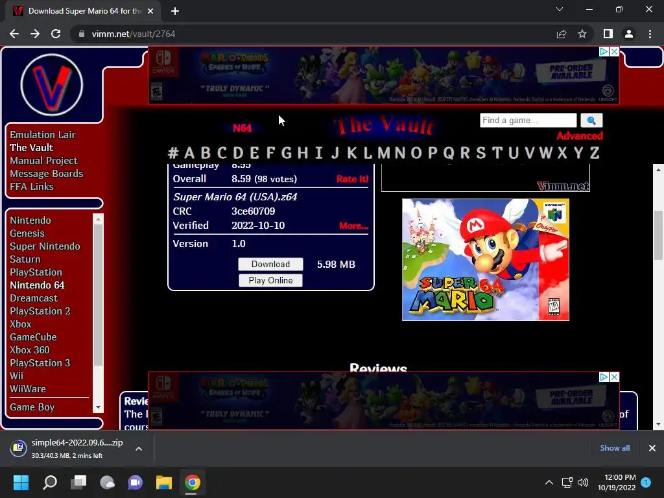Click Show all downloads

point(615,448)
